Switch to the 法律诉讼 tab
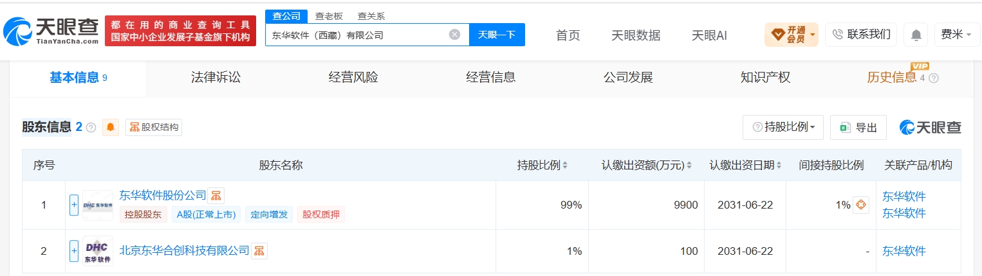The image size is (982, 276). click(x=216, y=78)
